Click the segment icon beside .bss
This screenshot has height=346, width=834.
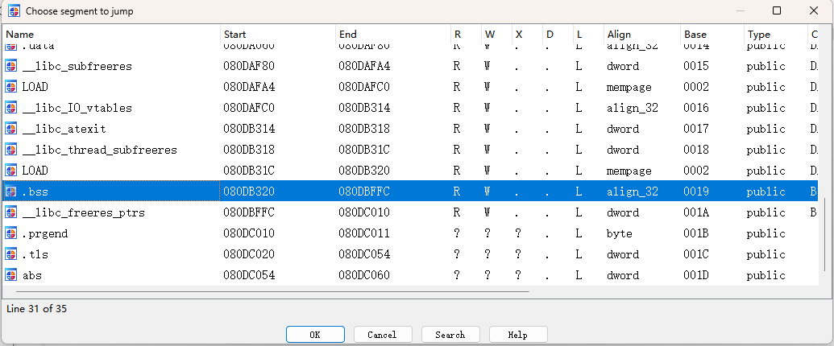pos(11,192)
